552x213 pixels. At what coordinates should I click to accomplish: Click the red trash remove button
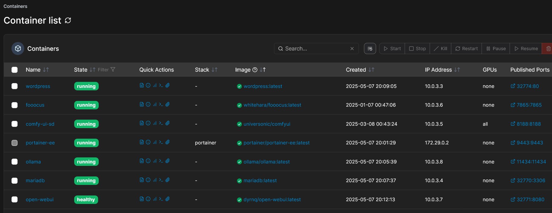[548, 49]
